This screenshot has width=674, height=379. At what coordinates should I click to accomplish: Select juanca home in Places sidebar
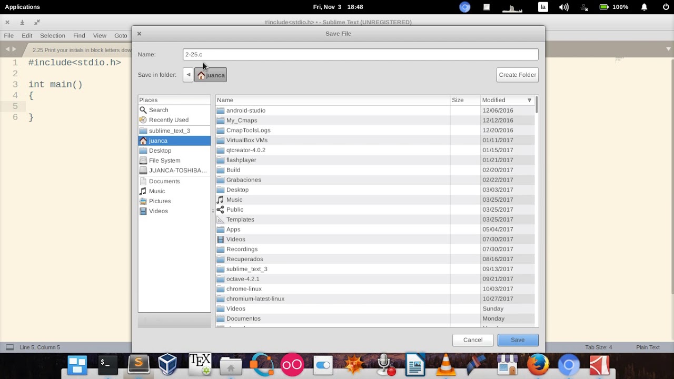[174, 141]
